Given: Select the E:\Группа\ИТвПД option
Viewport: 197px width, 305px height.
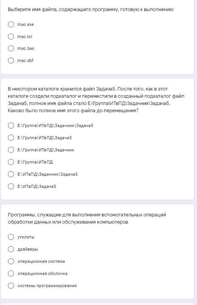Looking at the screenshot, I should pos(11,162).
